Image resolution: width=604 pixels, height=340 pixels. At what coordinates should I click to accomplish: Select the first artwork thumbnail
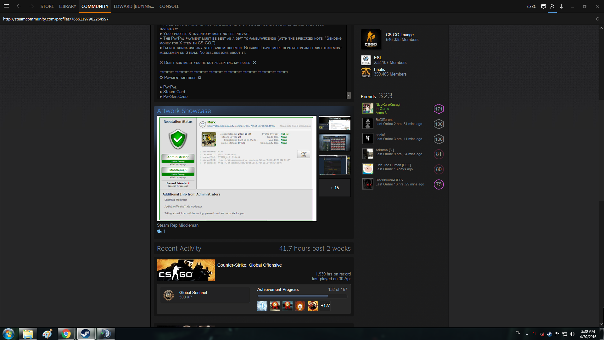pyautogui.click(x=334, y=123)
